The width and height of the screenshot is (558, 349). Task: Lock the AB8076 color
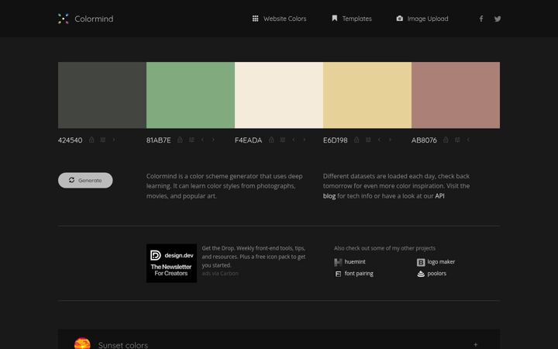click(x=446, y=140)
